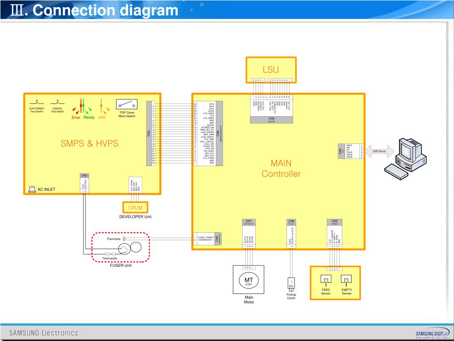Image resolution: width=454 pixels, height=341 pixels.
Task: Click the FEED Sensor symbol
Action: (x=326, y=281)
